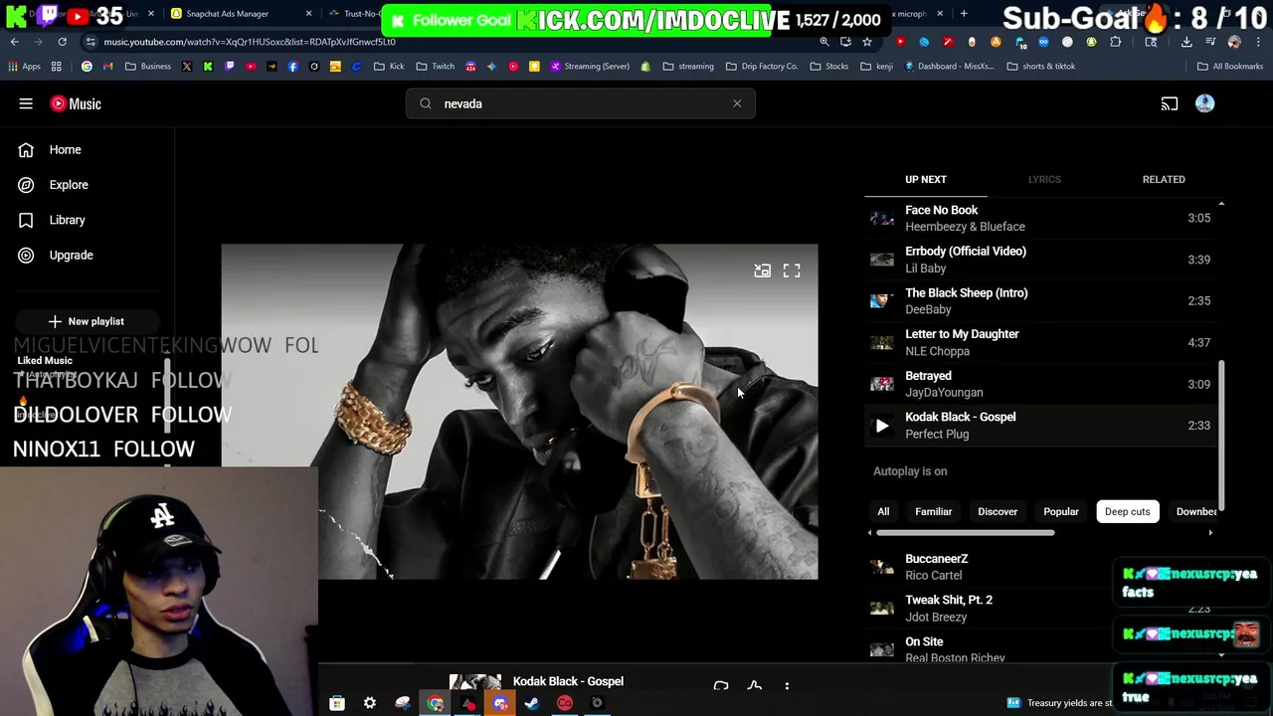Select the Downbeat filter chip
The width and height of the screenshot is (1273, 716).
pyautogui.click(x=1195, y=511)
